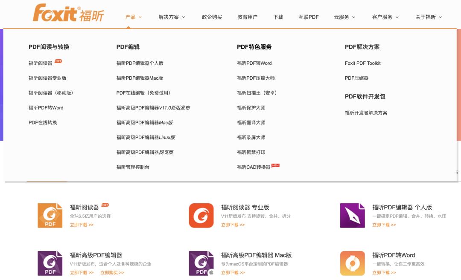Click 立即下载 under 福昕高级PDF编辑器 card
The image size is (461, 280).
pyautogui.click(x=82, y=273)
